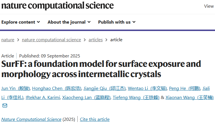Image resolution: width=215 pixels, height=124 pixels.
Task: Click author Wentao Li link
Action: (147, 88)
